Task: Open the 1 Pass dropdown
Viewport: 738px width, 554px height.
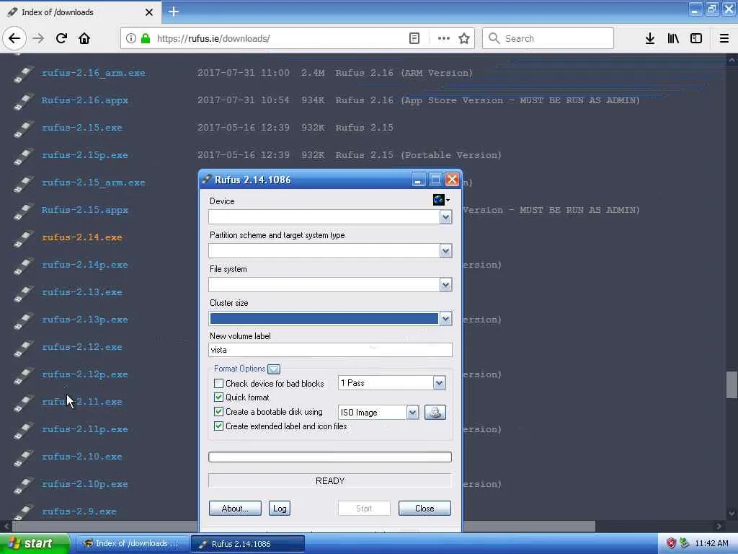Action: tap(439, 383)
